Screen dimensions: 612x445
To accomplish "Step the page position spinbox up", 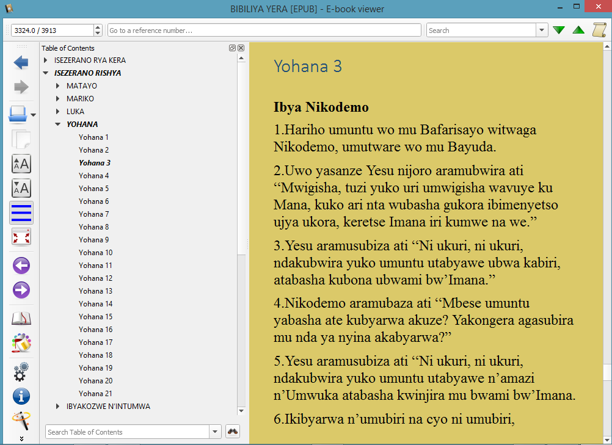I will pos(98,27).
